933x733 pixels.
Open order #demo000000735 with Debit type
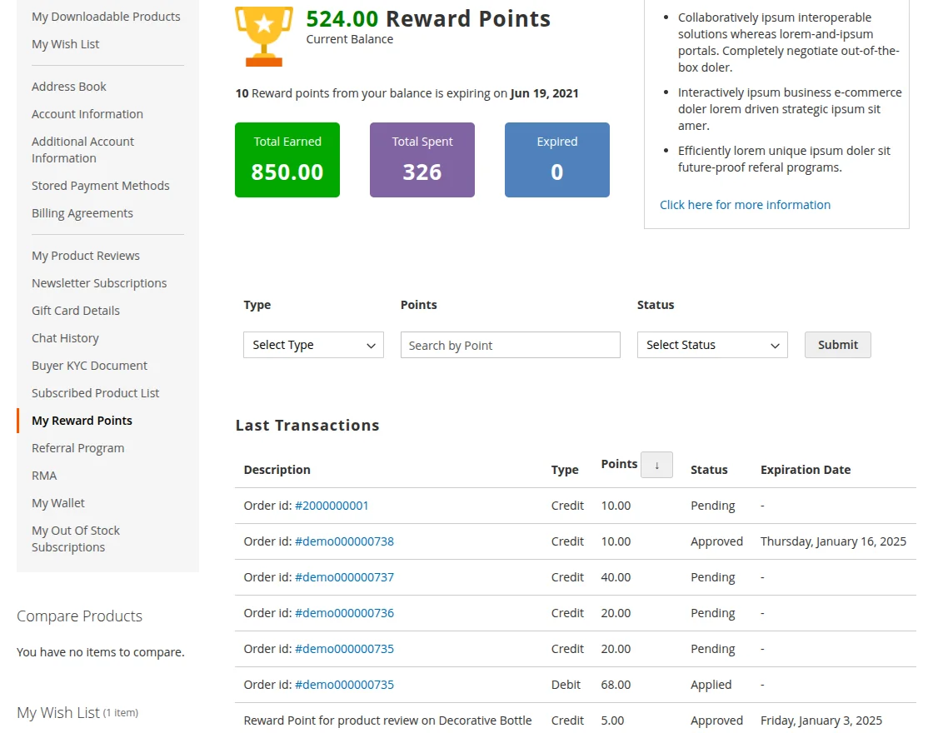click(x=344, y=684)
